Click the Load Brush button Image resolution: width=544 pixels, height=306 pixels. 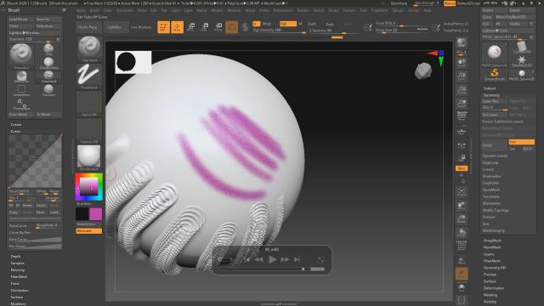[x=21, y=20]
